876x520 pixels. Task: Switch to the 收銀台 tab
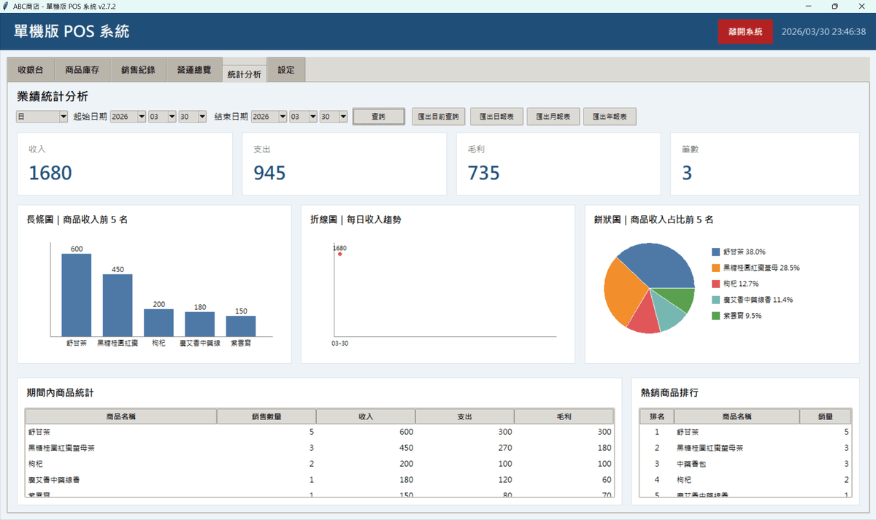31,70
